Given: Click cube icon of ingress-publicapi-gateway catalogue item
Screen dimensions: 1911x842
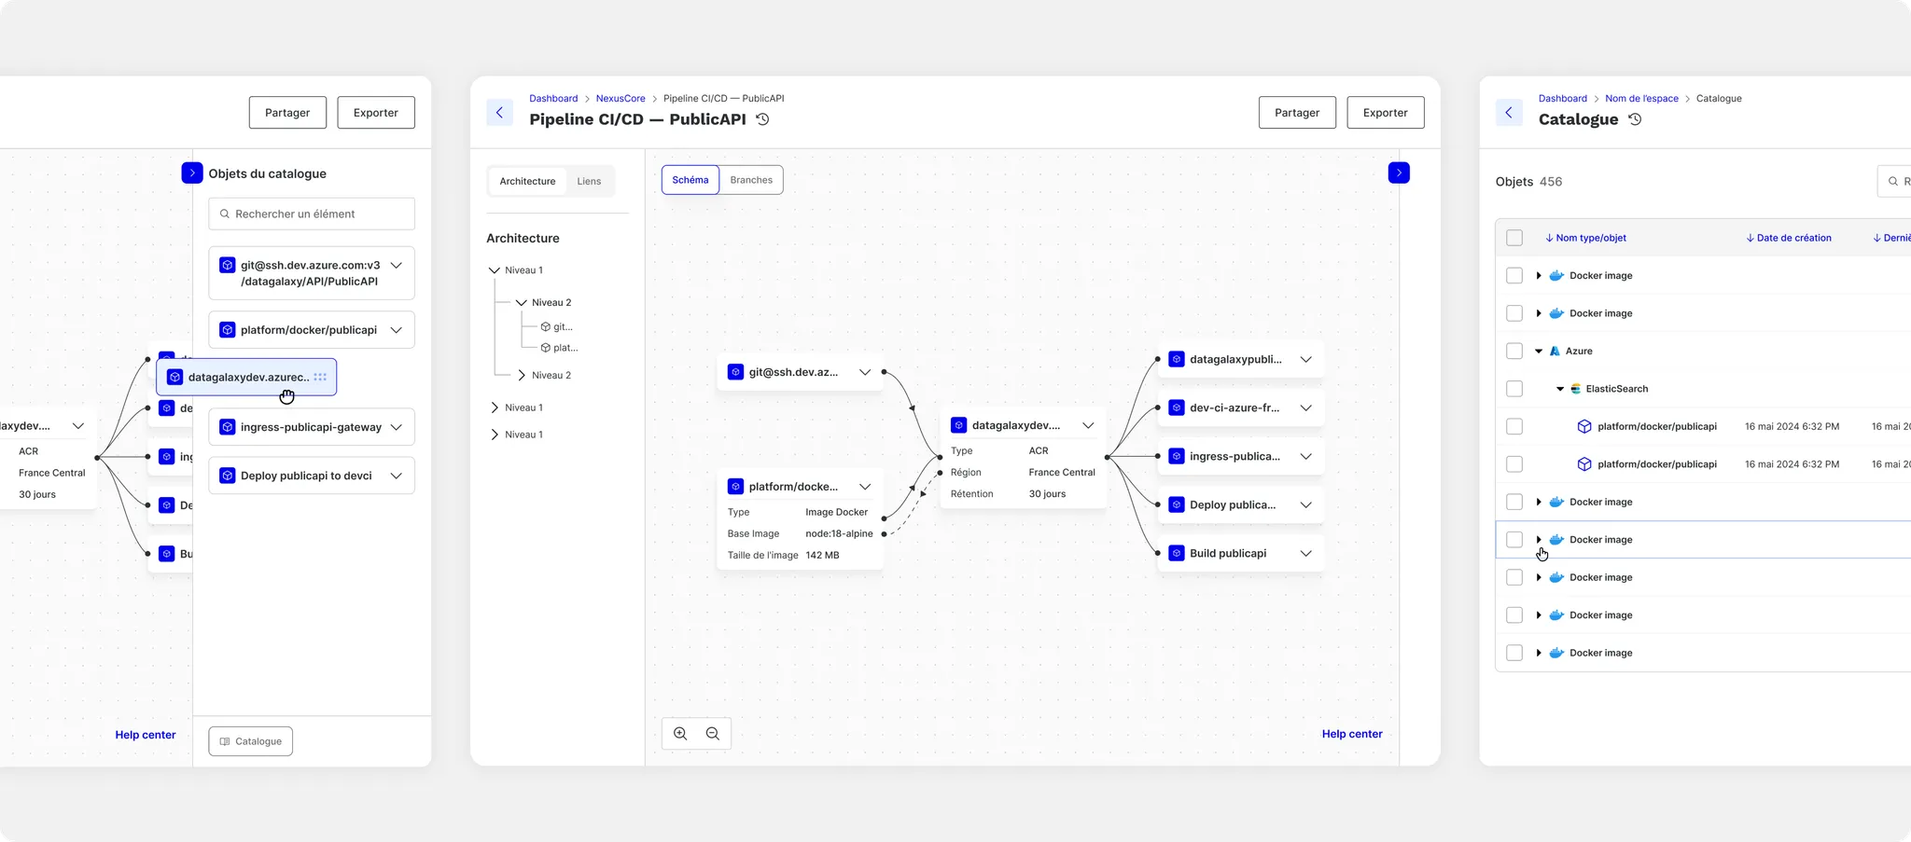Looking at the screenshot, I should (227, 427).
